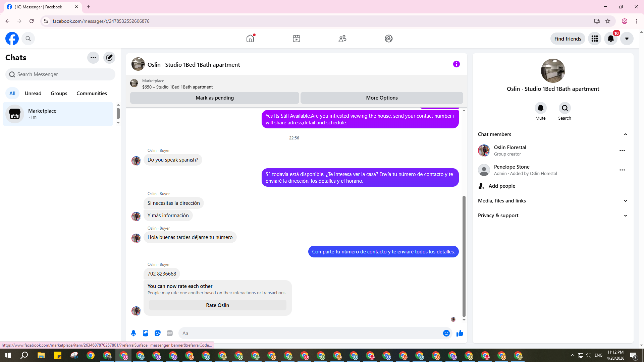Open the emoji picker in message box
This screenshot has height=362, width=644.
(446, 333)
